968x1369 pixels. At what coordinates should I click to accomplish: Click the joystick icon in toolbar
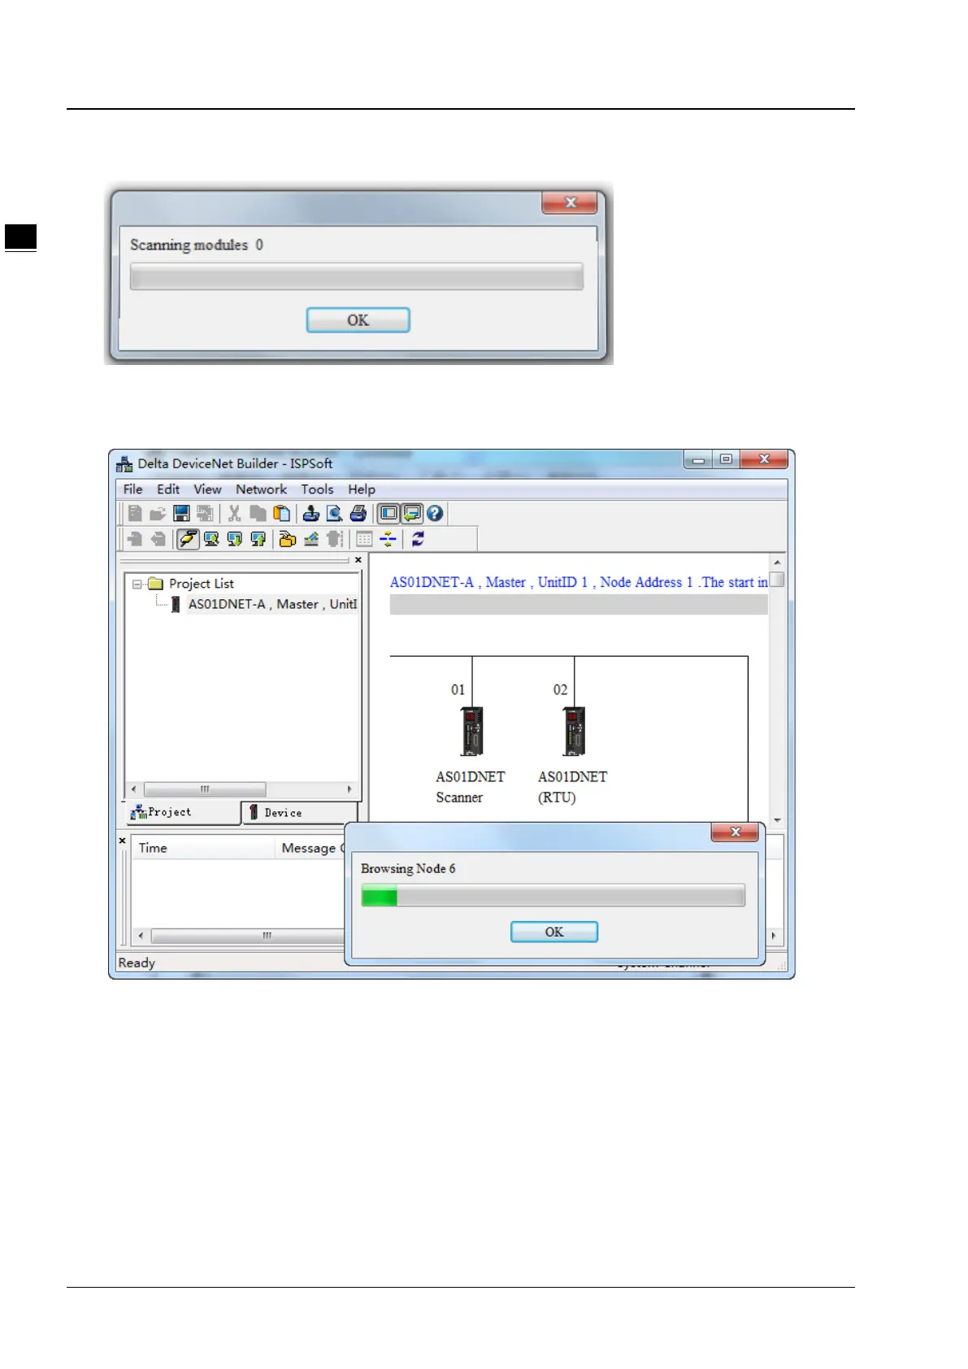click(x=310, y=513)
